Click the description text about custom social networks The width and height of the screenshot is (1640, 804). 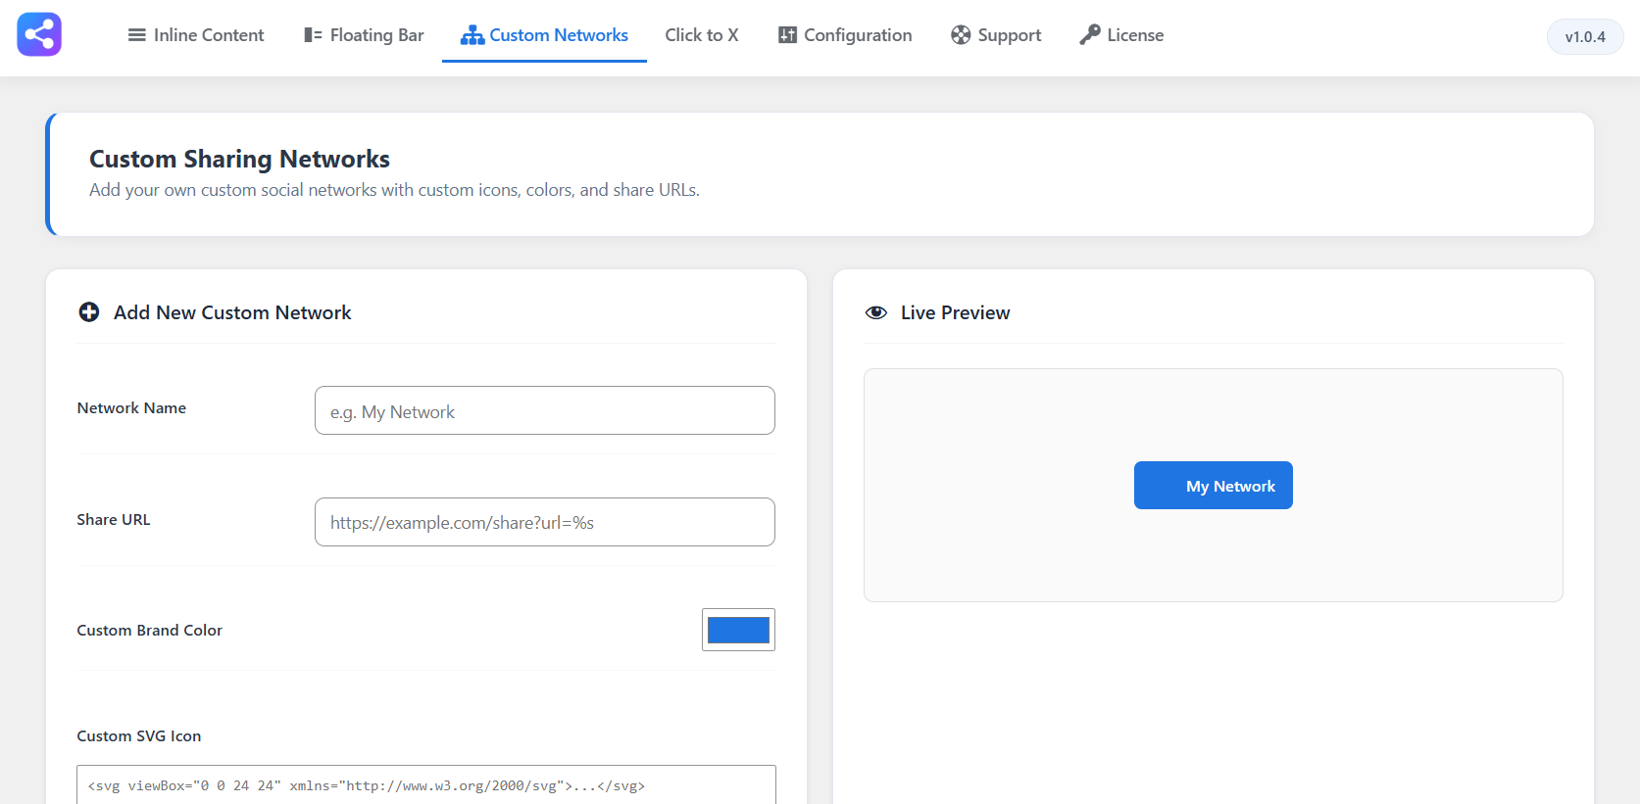tap(394, 190)
